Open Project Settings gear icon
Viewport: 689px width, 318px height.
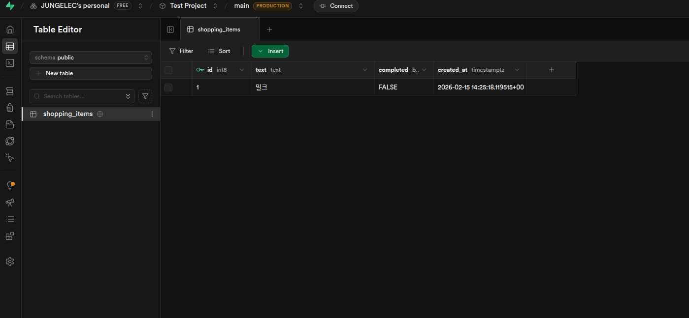click(x=10, y=261)
